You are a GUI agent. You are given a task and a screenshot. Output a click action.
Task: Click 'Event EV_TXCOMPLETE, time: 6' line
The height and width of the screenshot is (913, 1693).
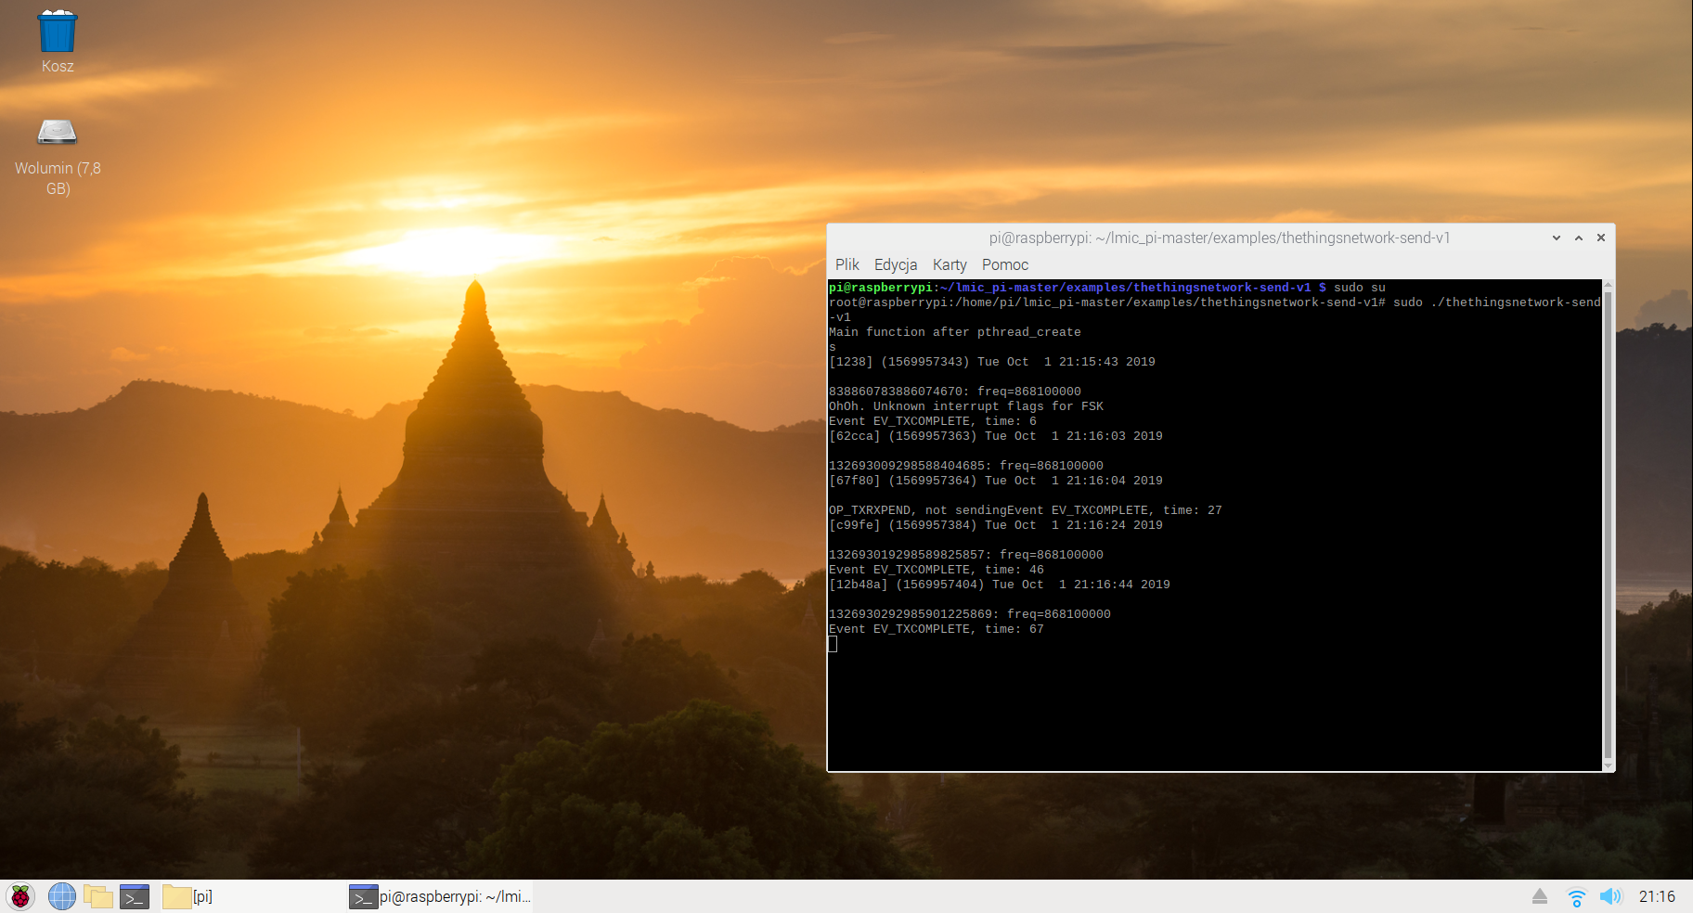click(933, 421)
